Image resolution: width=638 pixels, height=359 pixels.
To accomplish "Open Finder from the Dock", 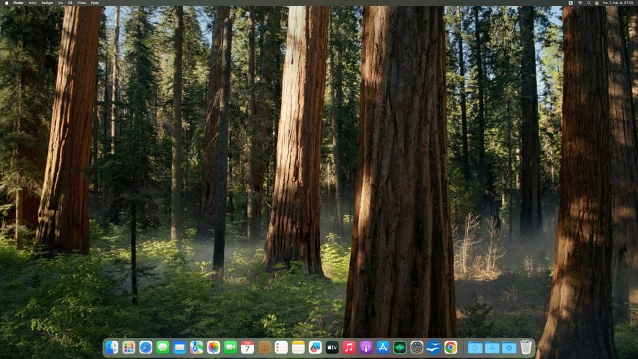I will [112, 347].
